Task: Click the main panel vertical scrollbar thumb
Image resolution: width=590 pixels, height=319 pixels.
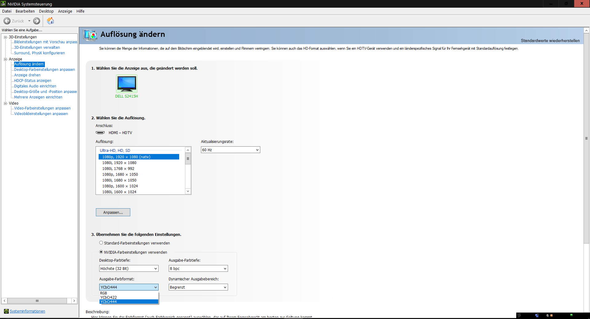Action: point(587,138)
